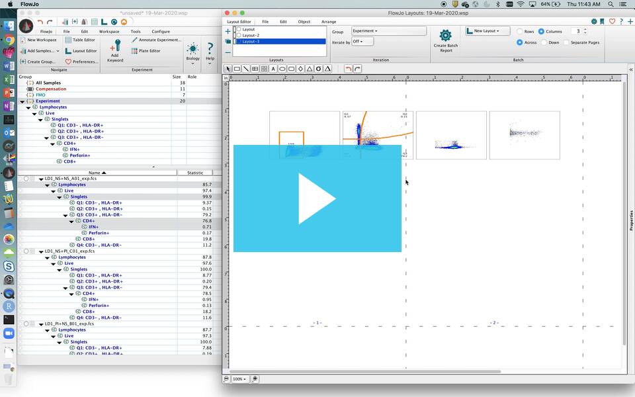Open the Iterate by Off dropdown
This screenshot has width=635, height=397.
pyautogui.click(x=362, y=41)
